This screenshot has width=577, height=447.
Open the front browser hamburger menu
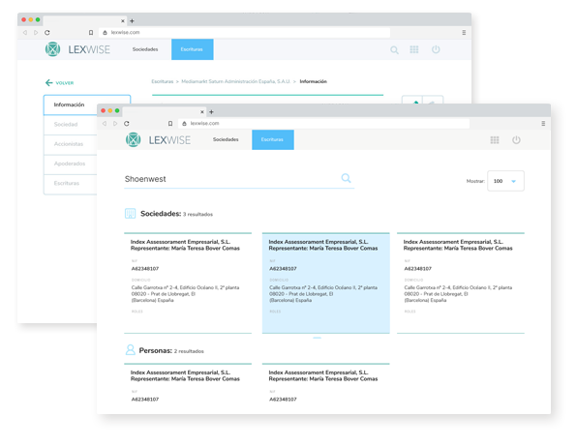(x=543, y=124)
